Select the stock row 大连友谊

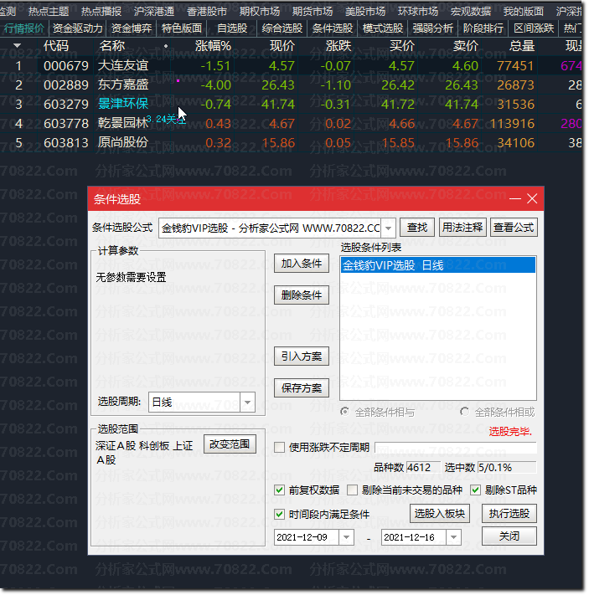291,65
